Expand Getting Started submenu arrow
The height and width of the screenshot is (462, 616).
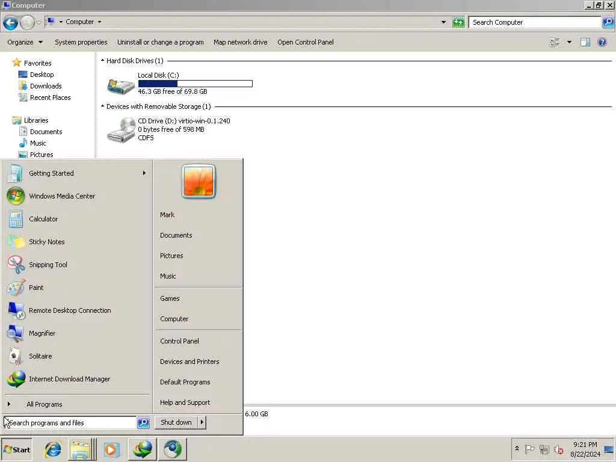click(144, 173)
